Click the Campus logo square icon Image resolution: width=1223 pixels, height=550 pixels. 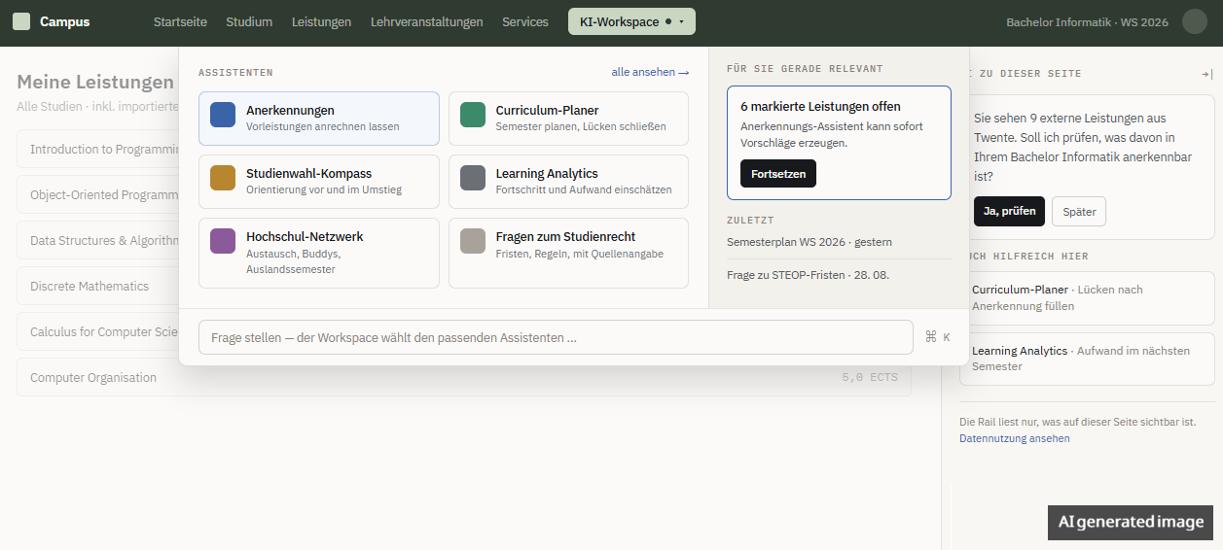click(21, 21)
